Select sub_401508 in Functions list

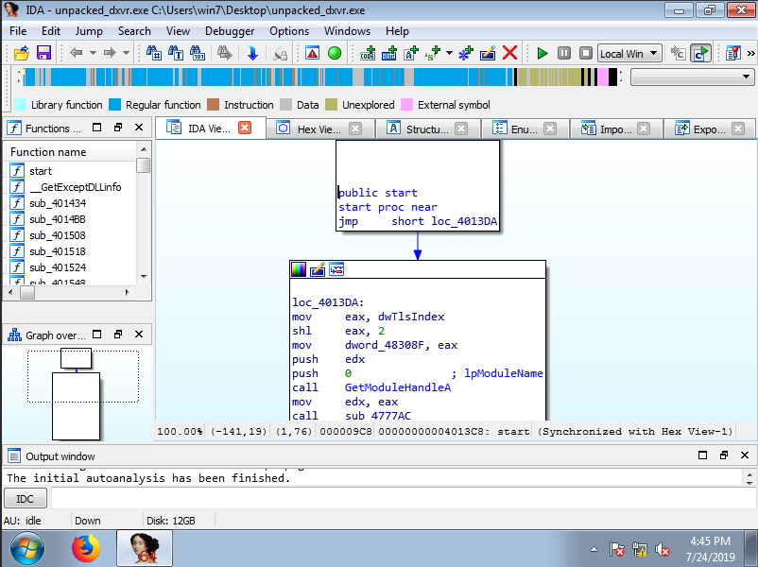57,235
